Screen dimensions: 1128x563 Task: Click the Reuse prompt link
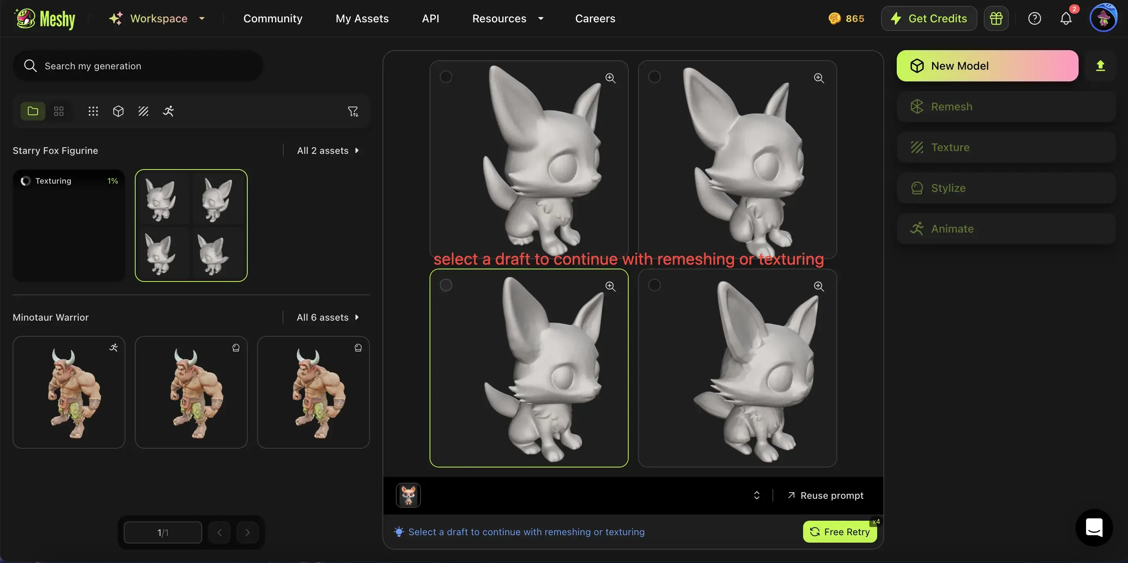click(825, 495)
